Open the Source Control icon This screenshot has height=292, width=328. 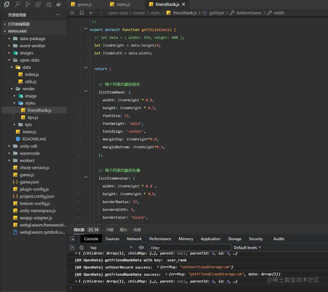[28, 4]
